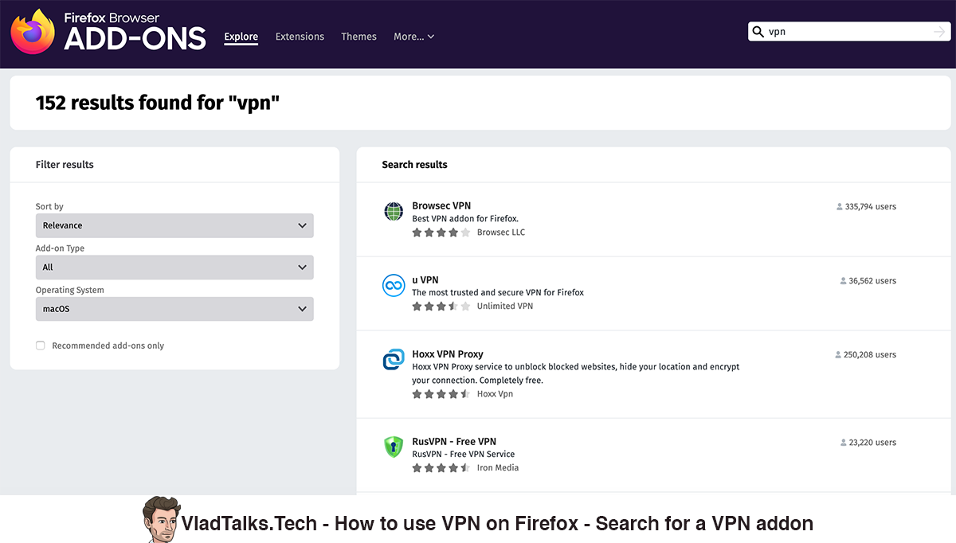Viewport: 956px width, 543px height.
Task: Click 'Best VPN addon for Firefox.' description
Action: (x=465, y=219)
